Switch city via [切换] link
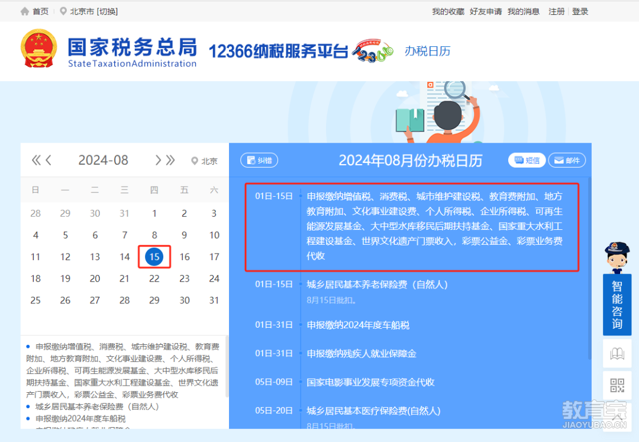The height and width of the screenshot is (442, 639). [x=107, y=11]
